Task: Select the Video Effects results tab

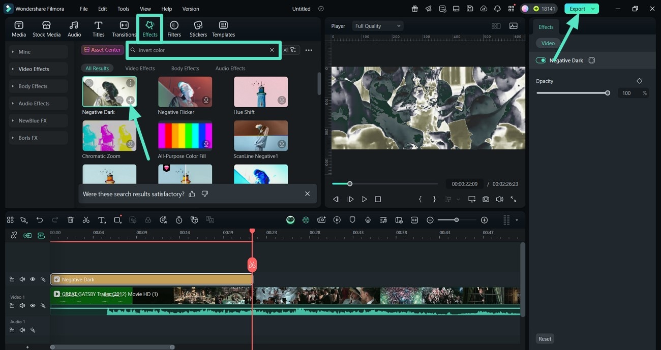Action: pos(140,68)
